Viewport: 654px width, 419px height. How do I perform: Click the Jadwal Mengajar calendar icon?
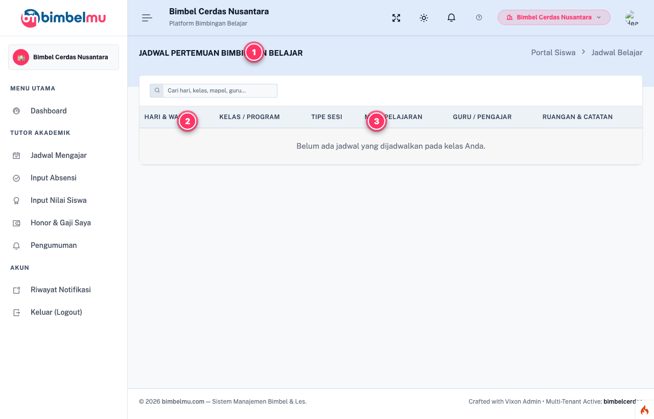click(16, 155)
